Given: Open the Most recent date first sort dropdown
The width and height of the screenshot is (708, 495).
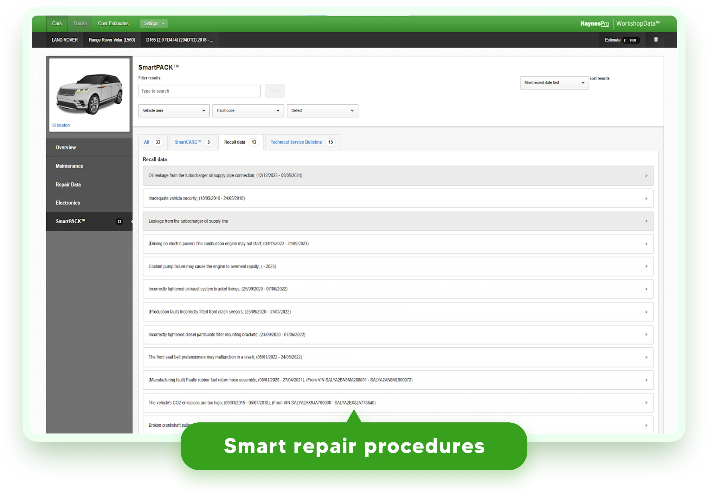Looking at the screenshot, I should tap(554, 83).
